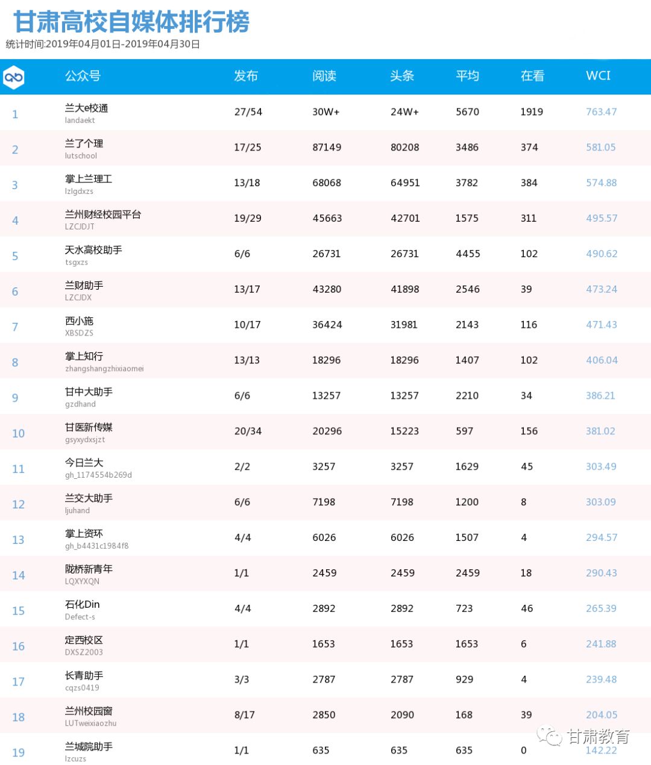Select account name 陇桥新青年
Viewport: 651px width, 765px height.
[89, 570]
